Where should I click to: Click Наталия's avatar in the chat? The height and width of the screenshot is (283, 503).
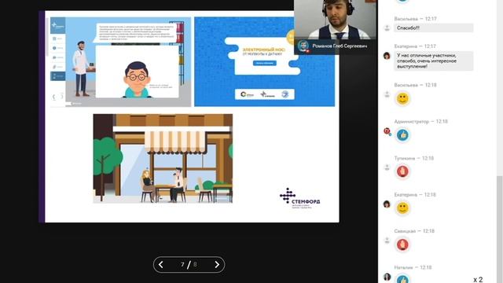click(387, 277)
